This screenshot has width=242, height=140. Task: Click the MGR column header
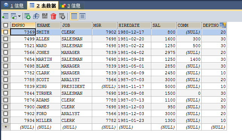point(105,25)
